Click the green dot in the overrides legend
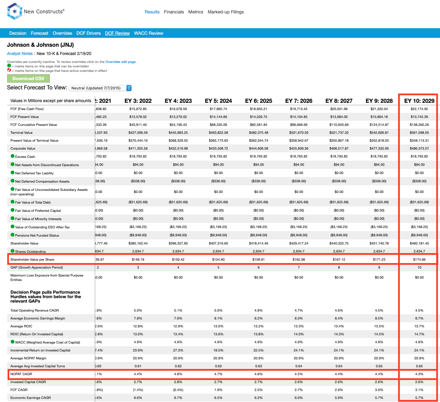Viewport: 440px width, 402px height. click(9, 66)
